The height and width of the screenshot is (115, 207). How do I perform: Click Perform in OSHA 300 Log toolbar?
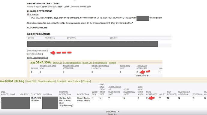point(86,81)
